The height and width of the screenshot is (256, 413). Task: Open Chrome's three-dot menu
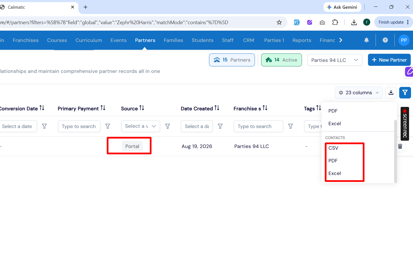click(x=408, y=22)
